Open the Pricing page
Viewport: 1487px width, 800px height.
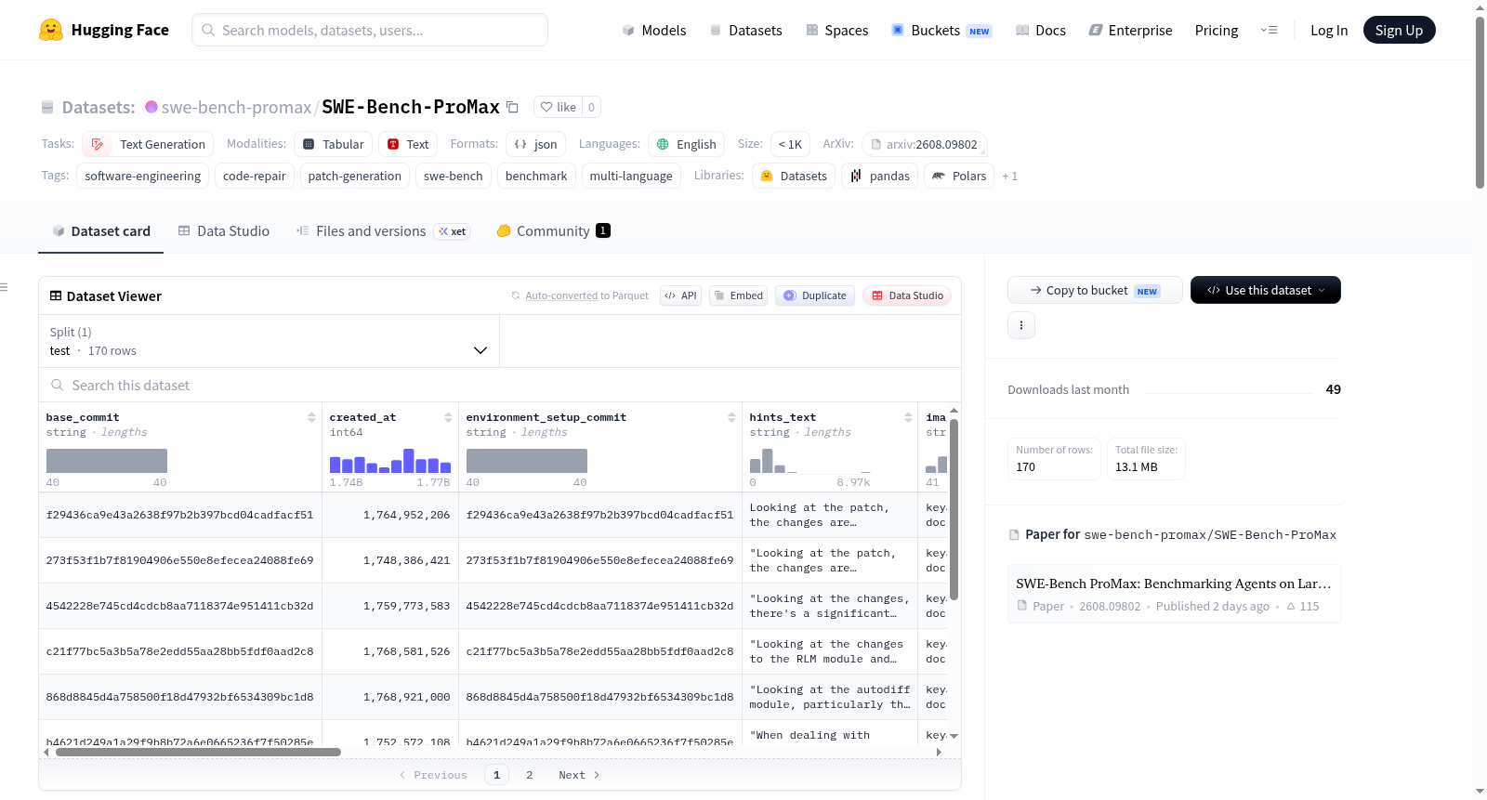point(1217,31)
